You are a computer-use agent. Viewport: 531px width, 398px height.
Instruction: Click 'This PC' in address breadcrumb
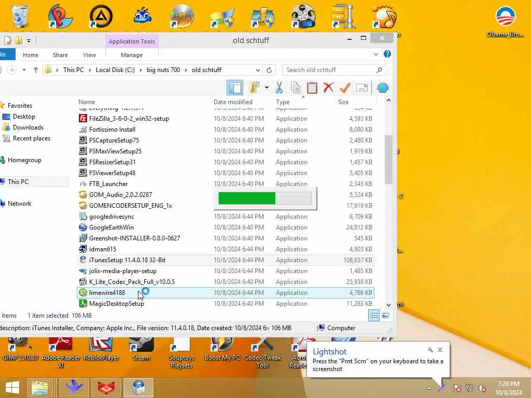click(74, 70)
